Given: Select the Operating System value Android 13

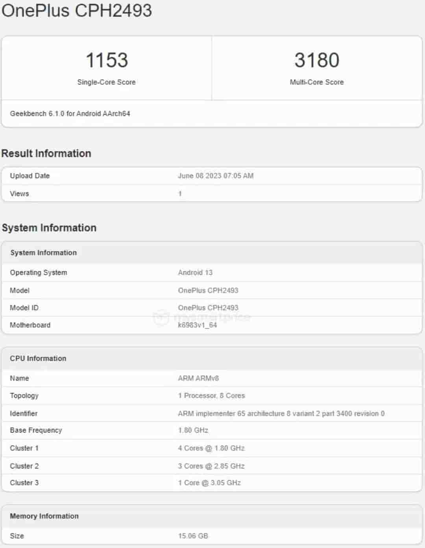Looking at the screenshot, I should [x=194, y=272].
